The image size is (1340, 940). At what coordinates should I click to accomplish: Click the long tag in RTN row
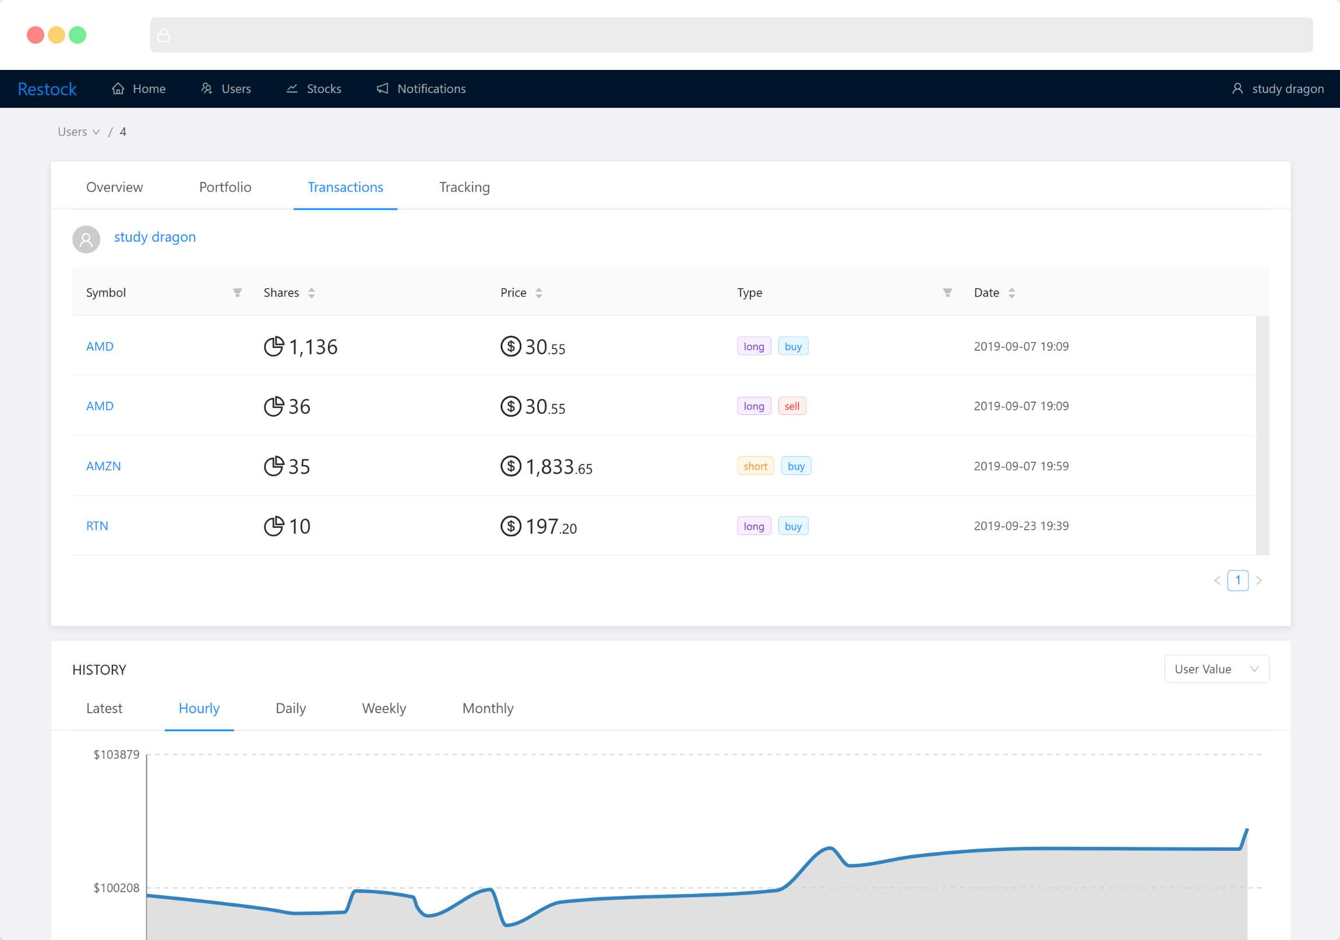click(x=753, y=526)
